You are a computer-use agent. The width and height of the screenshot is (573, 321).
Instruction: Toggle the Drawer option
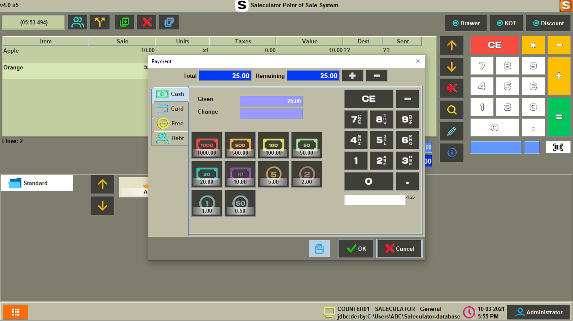[x=466, y=23]
